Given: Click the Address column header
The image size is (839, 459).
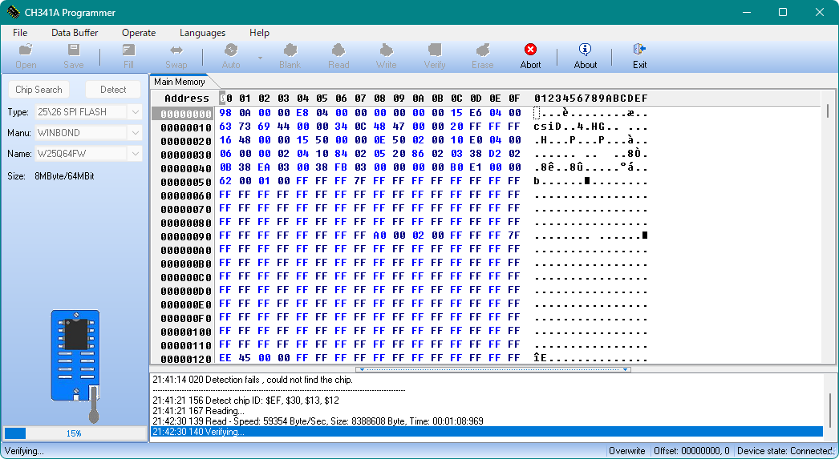Looking at the screenshot, I should pyautogui.click(x=186, y=99).
